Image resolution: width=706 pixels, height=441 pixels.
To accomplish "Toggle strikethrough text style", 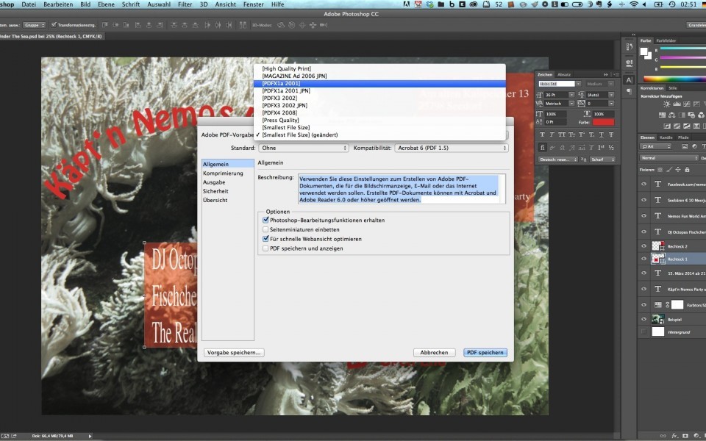I will [x=611, y=135].
